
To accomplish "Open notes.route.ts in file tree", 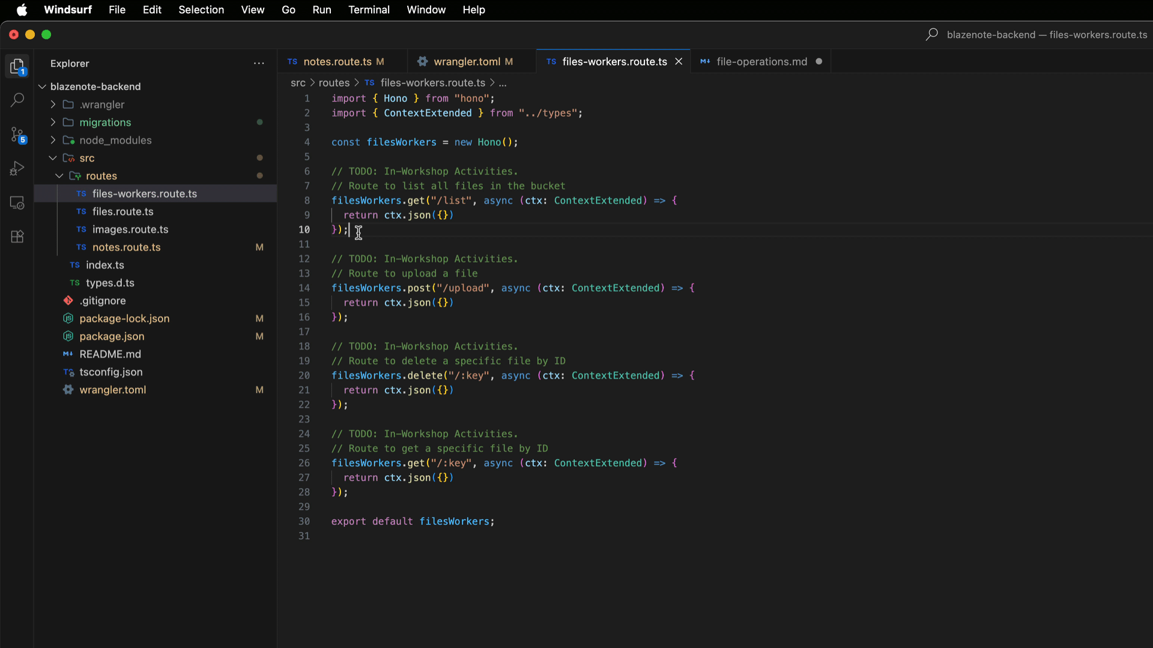I will (126, 247).
